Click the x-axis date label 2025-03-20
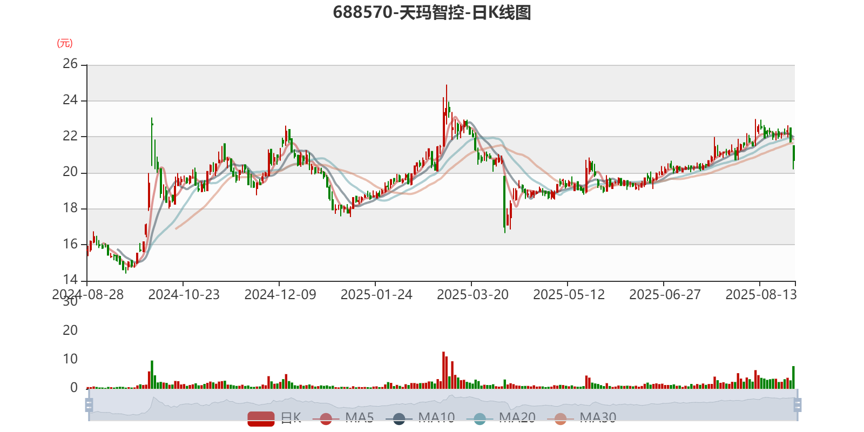 [x=472, y=294]
